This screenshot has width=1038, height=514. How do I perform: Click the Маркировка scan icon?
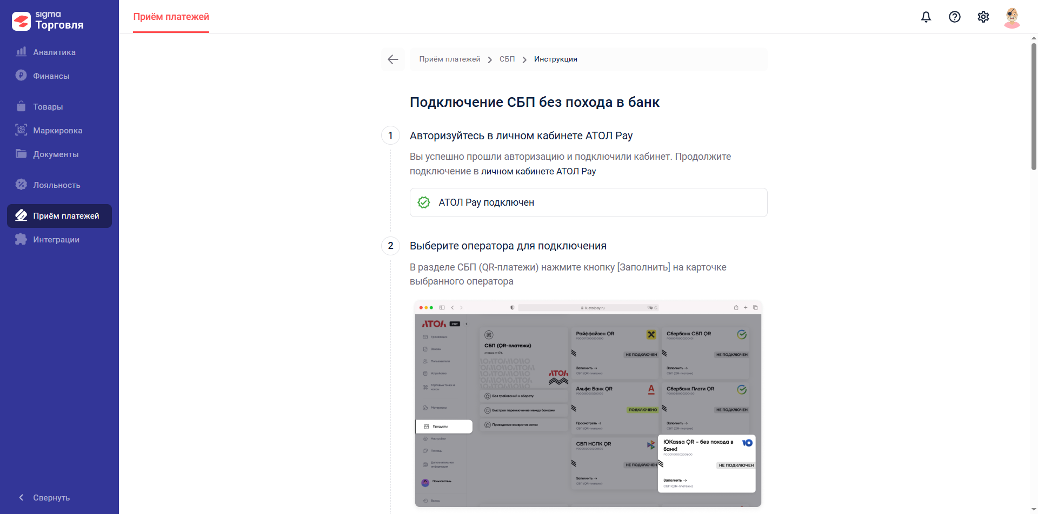[21, 130]
